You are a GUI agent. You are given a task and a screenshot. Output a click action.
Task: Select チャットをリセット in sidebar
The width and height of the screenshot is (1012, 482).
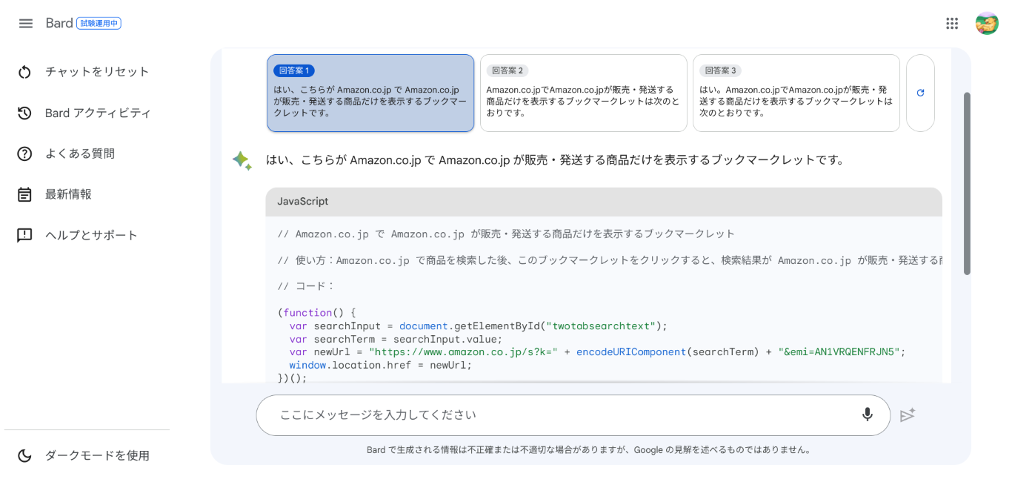pos(97,72)
